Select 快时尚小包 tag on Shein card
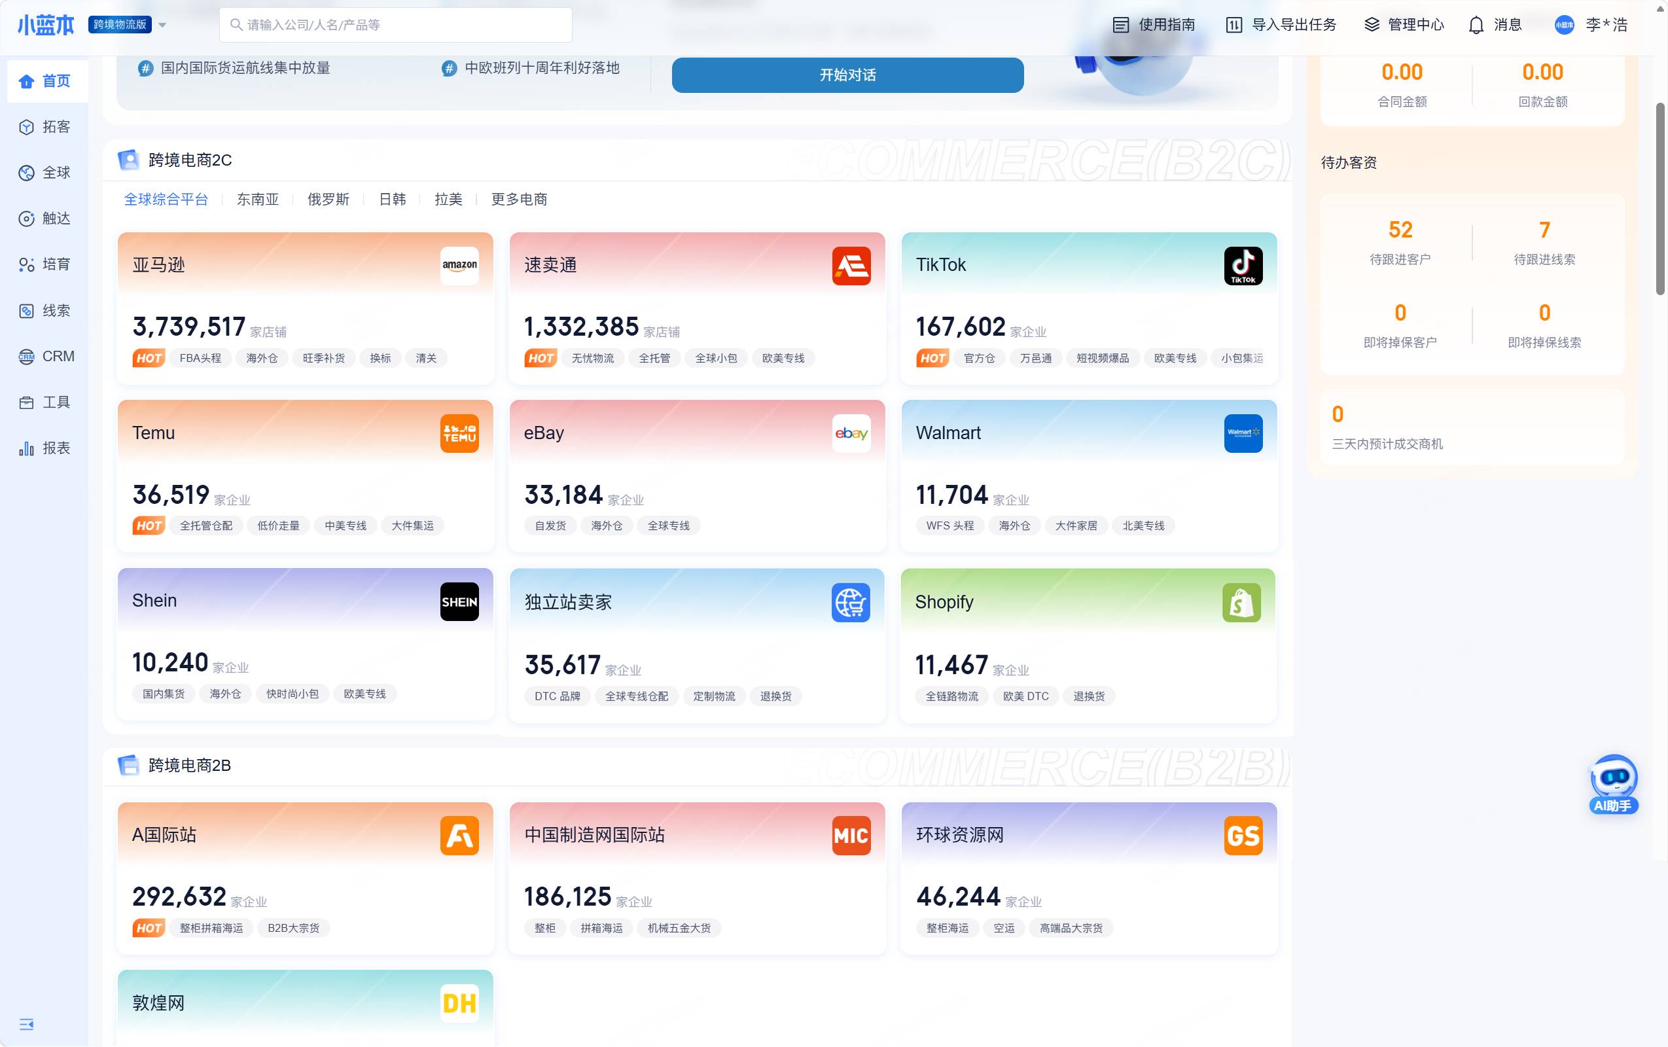 (x=293, y=694)
